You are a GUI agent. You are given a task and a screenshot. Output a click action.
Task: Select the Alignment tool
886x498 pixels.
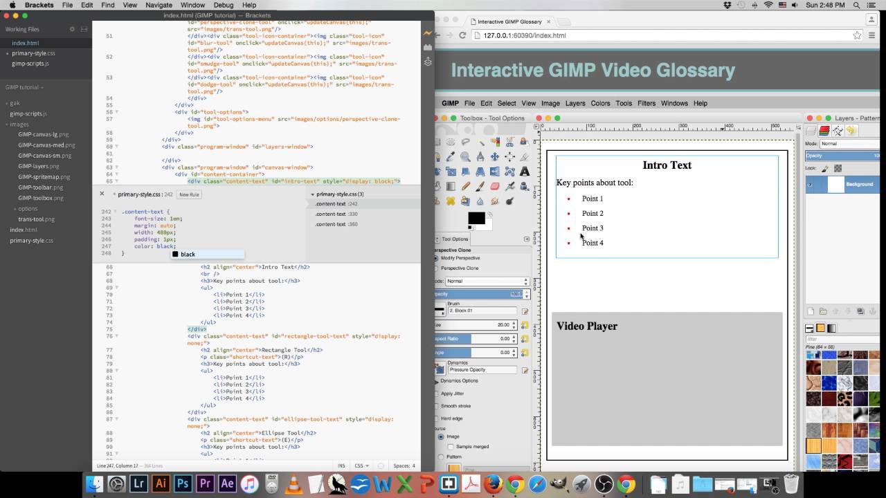[x=509, y=156]
